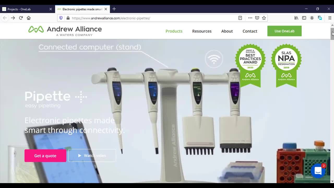Restore down the Firefox window

click(318, 9)
